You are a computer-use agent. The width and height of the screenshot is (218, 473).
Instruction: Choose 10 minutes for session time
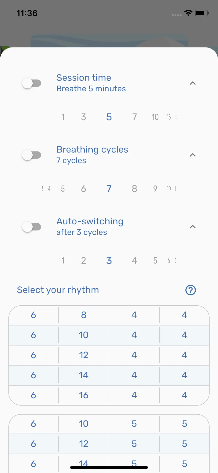155,117
